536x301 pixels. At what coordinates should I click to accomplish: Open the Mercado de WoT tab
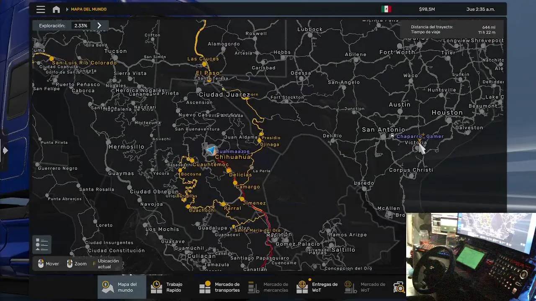[365, 287]
